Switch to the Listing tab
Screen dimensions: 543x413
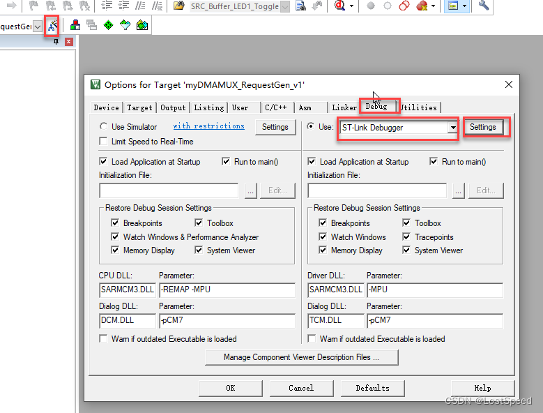coord(209,107)
